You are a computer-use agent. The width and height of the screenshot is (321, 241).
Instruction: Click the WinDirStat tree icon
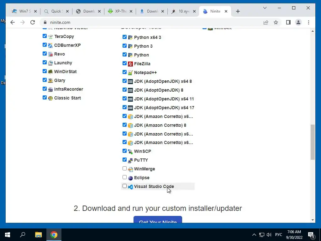[50, 72]
